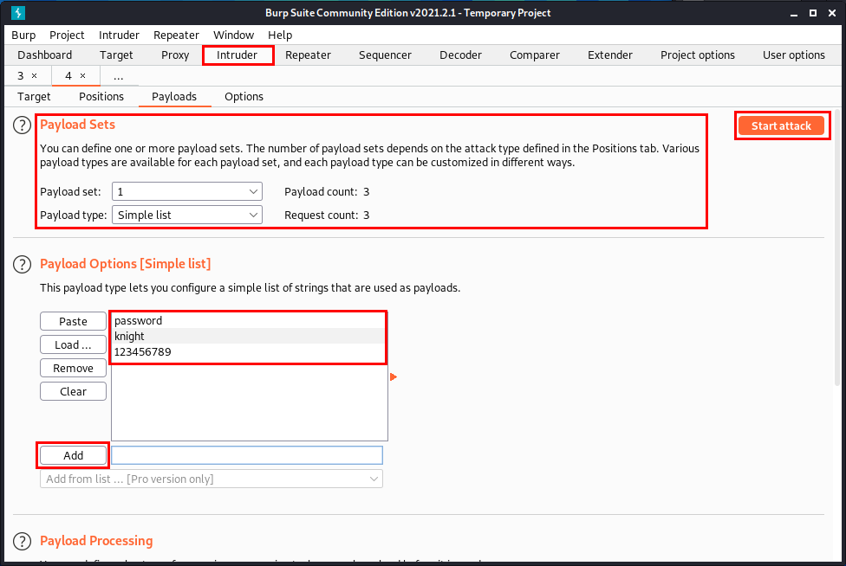
Task: Switch to the Dashboard tab
Action: pyautogui.click(x=45, y=55)
